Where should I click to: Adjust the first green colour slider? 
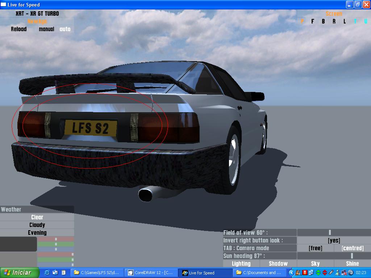[x=55, y=244]
